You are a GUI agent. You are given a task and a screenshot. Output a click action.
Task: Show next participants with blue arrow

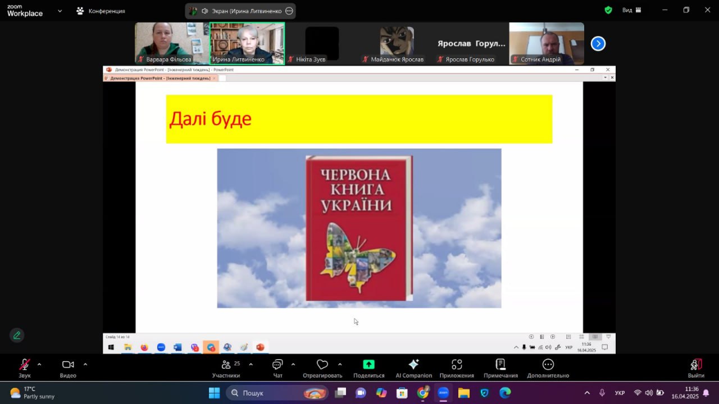[x=598, y=43]
